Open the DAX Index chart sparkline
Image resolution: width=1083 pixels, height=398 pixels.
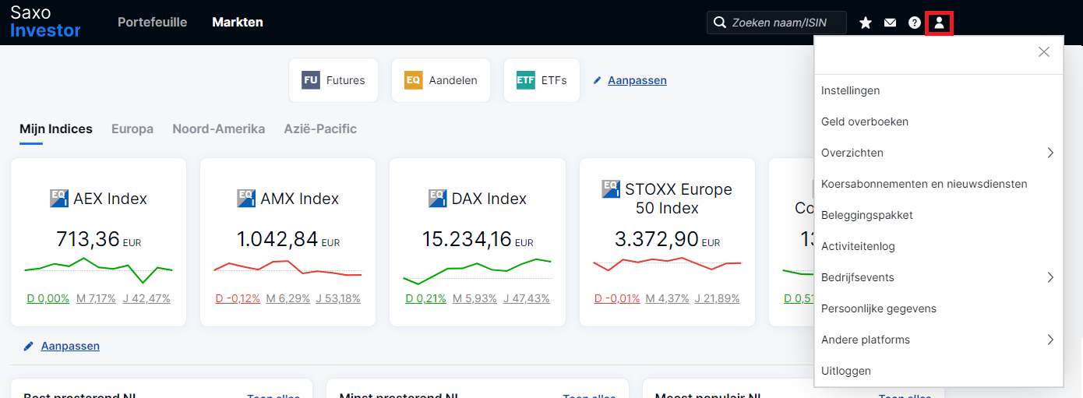(x=477, y=271)
